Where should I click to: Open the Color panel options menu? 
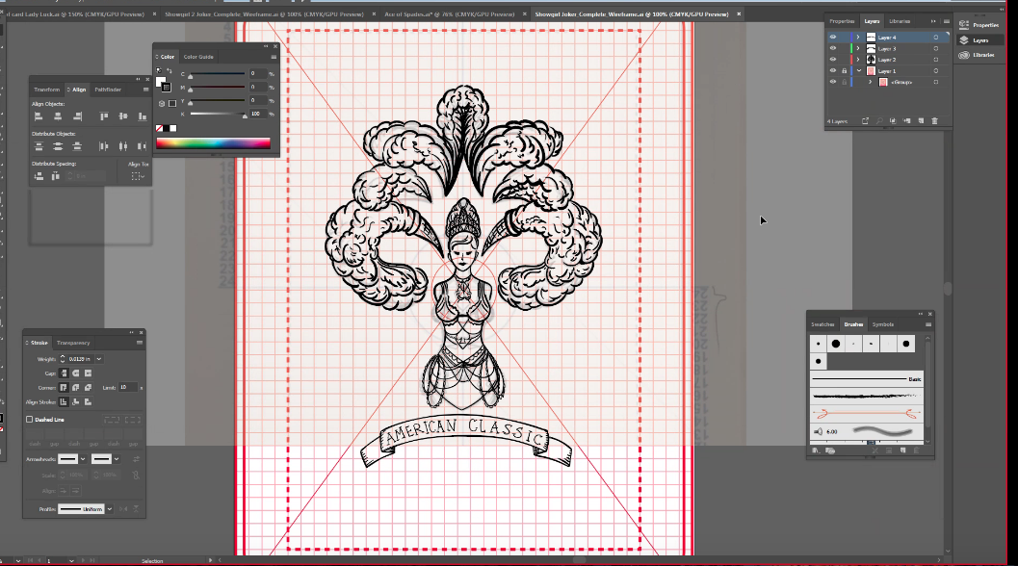pyautogui.click(x=274, y=57)
